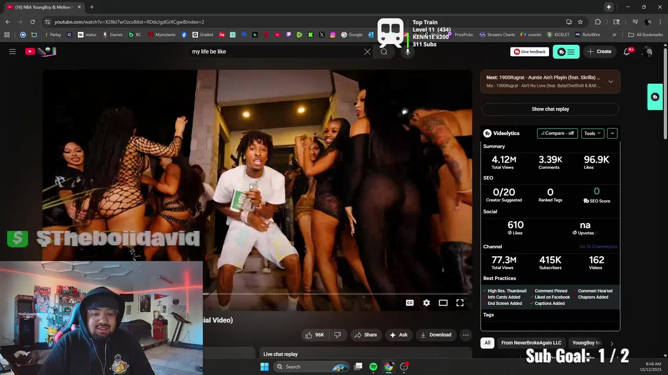Open more actions ellipsis under video
668x375 pixels.
466,335
